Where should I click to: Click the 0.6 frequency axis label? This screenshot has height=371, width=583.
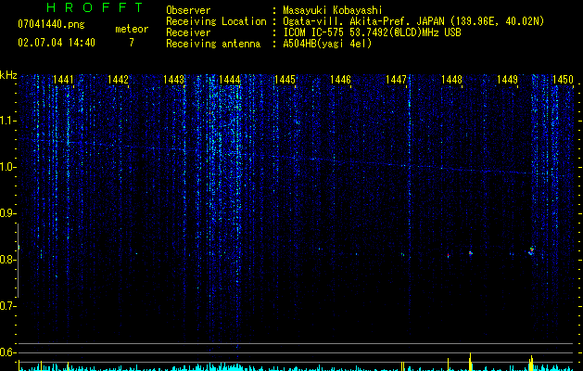point(7,352)
